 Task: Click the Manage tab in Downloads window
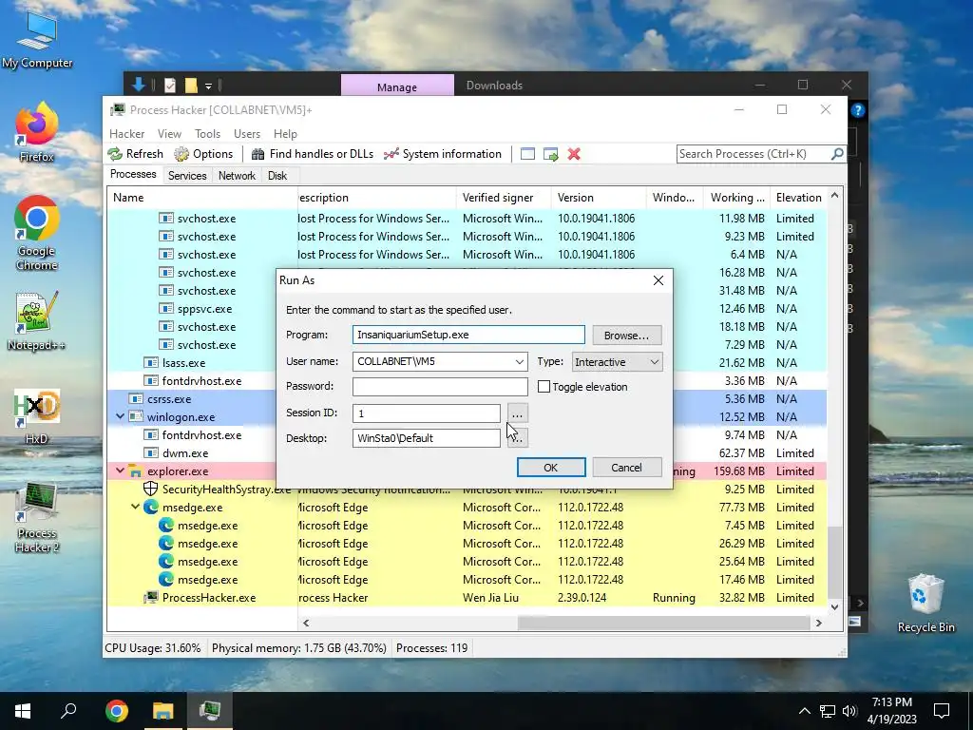pyautogui.click(x=397, y=86)
